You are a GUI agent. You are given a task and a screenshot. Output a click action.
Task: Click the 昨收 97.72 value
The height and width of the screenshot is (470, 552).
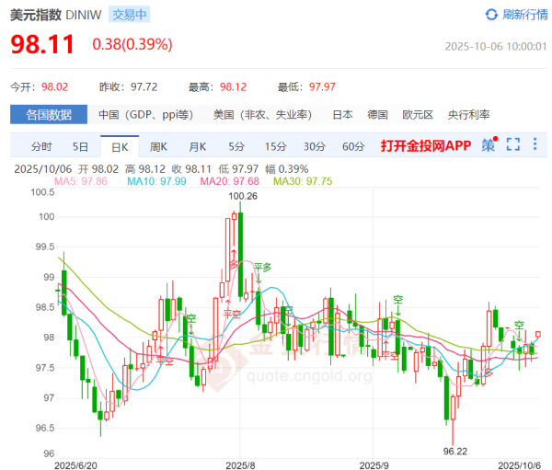[144, 87]
